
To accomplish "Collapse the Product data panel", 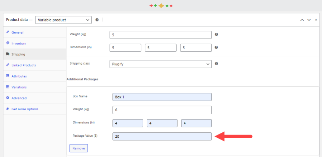I will point(316,20).
